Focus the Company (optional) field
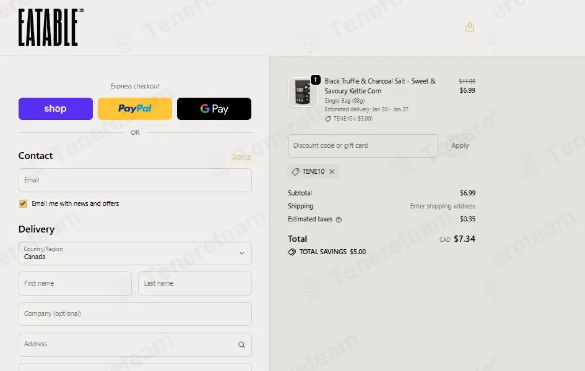The width and height of the screenshot is (585, 371). (135, 314)
